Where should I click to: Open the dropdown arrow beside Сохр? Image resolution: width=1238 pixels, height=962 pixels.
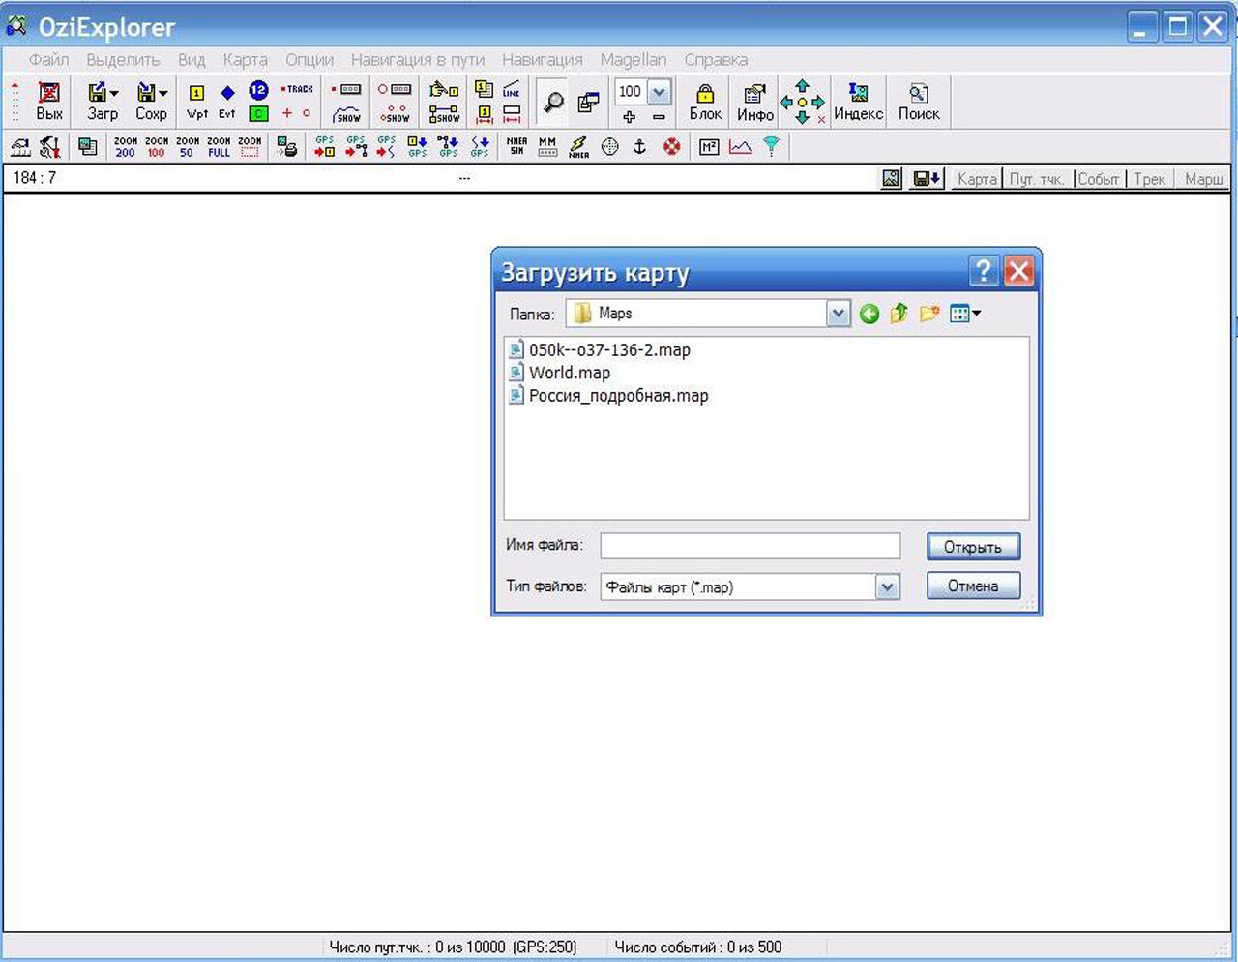(163, 94)
